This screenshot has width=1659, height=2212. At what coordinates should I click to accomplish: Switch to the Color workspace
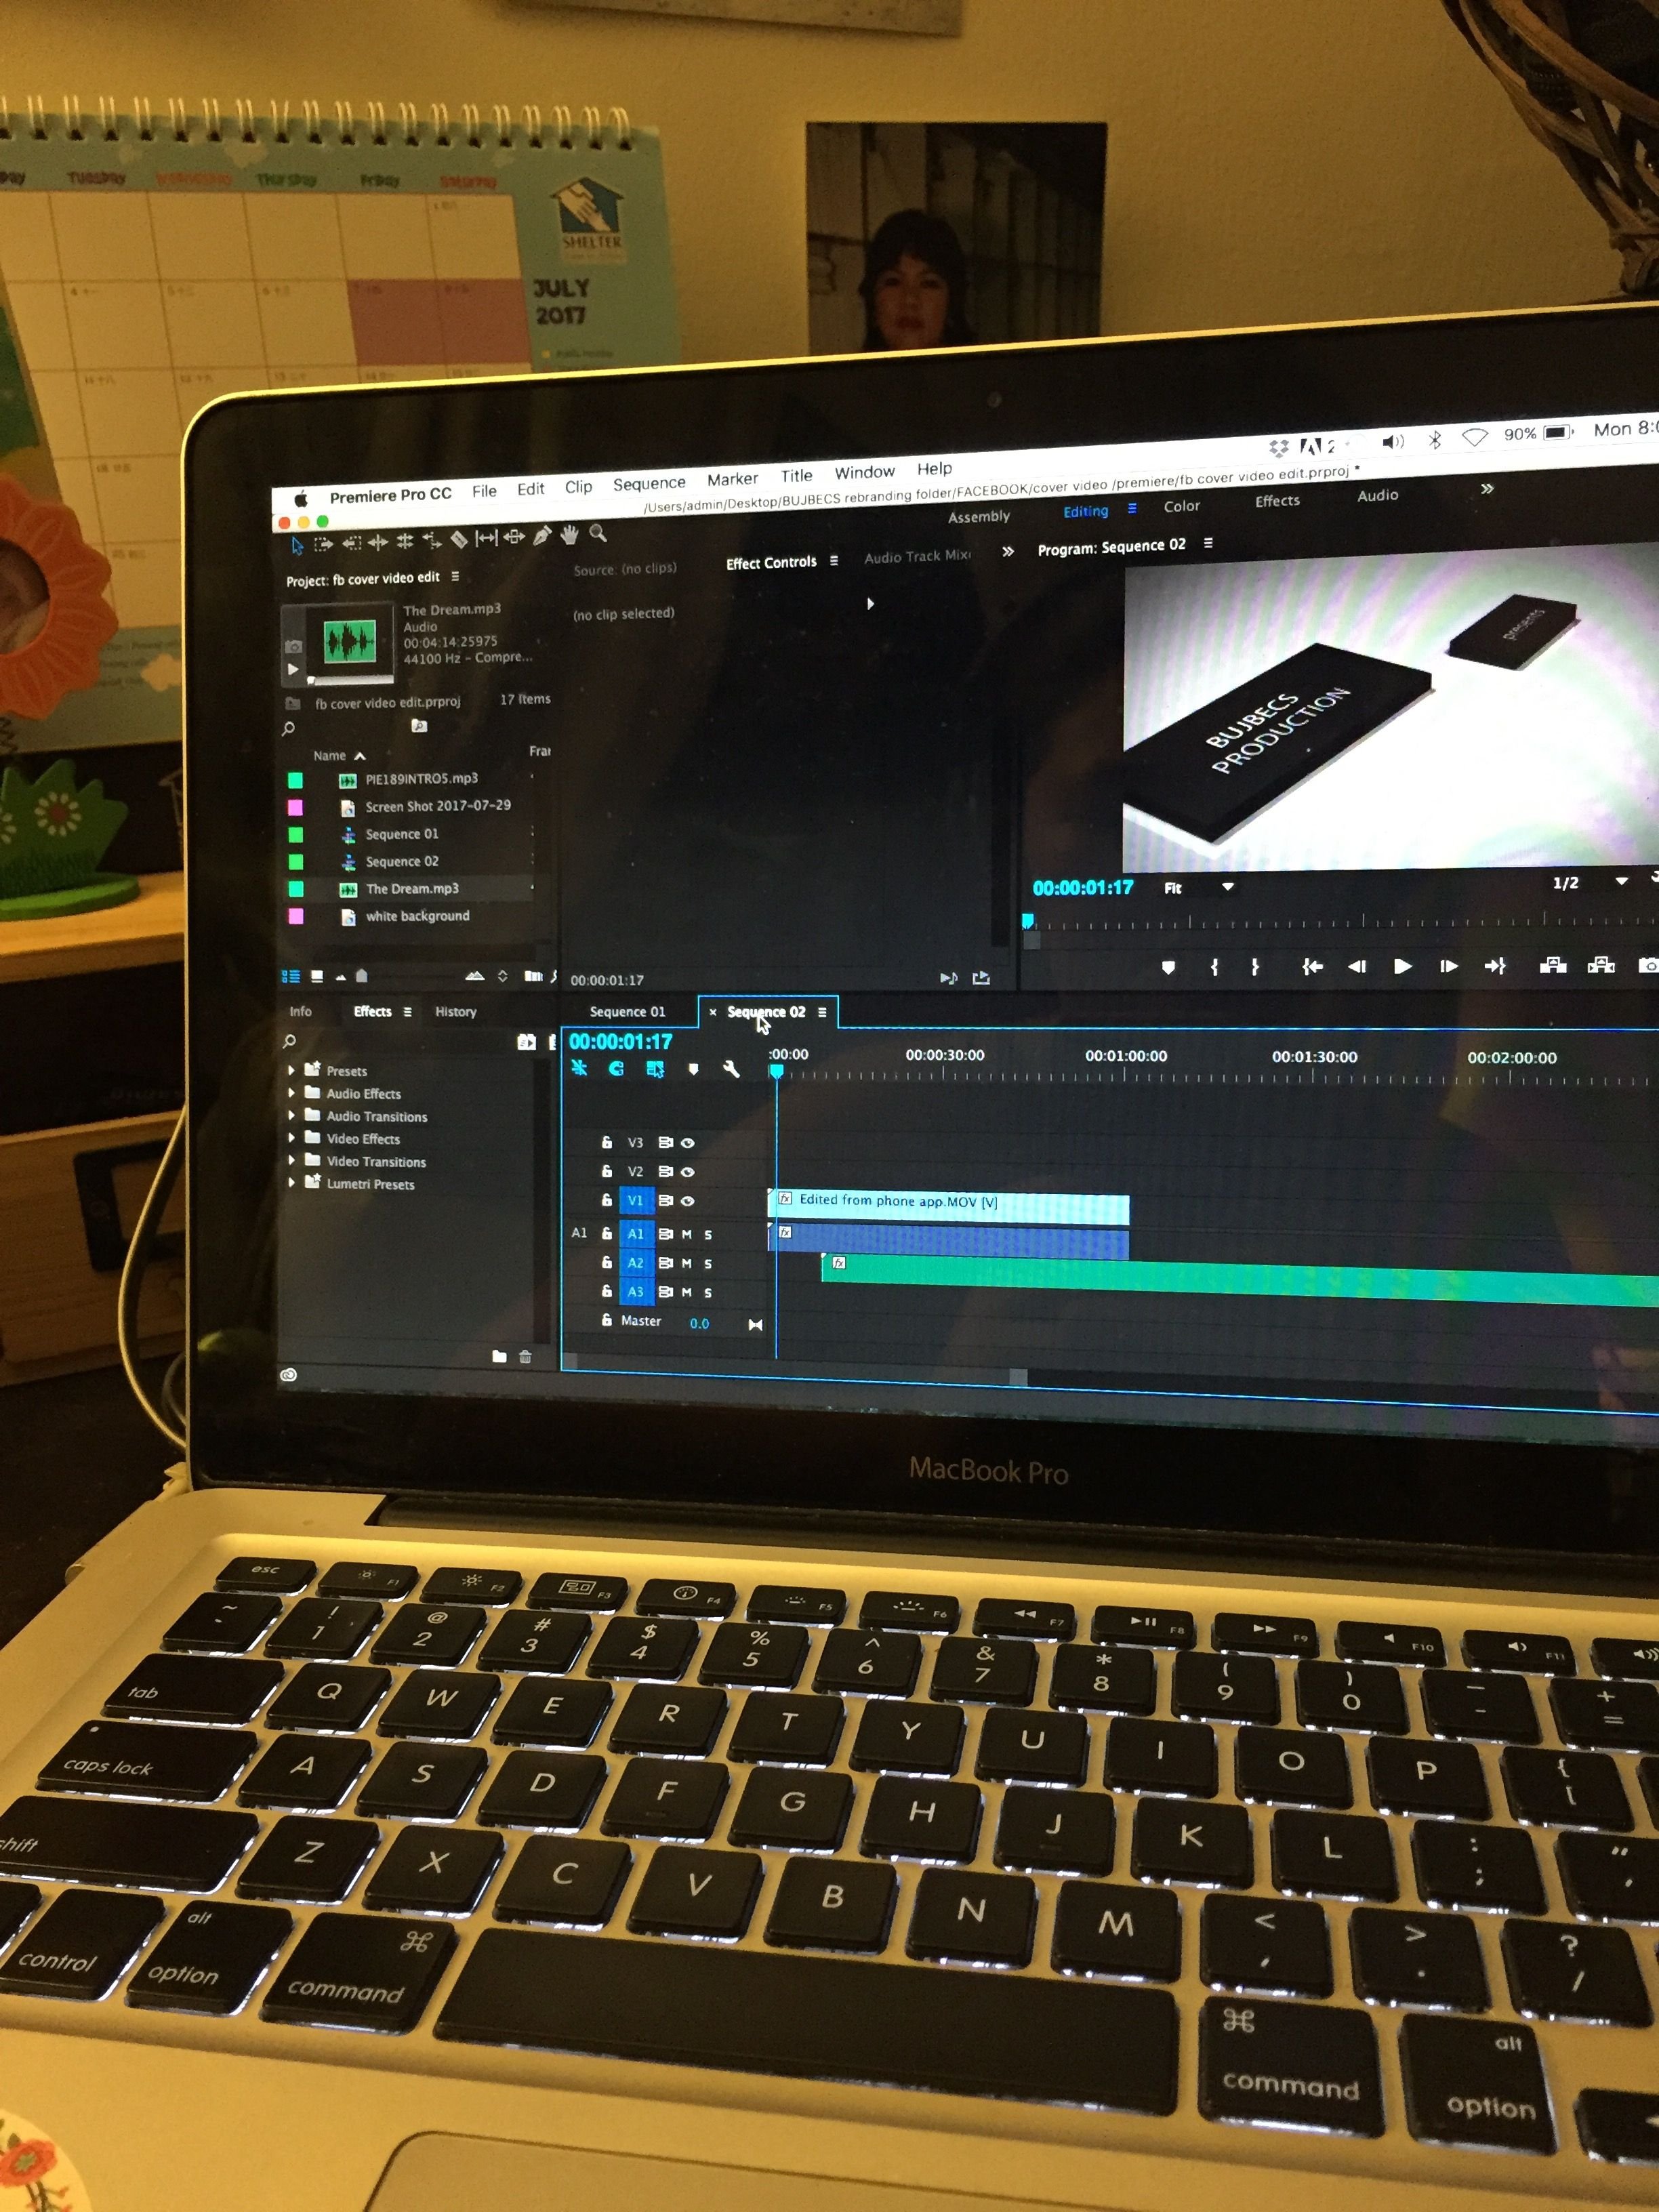coord(1182,506)
